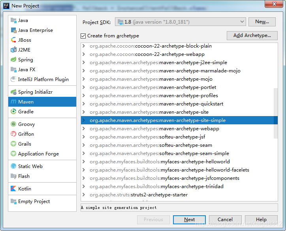
Task: Expand cocoon-22-archetype-block-plain node
Action: click(x=84, y=46)
